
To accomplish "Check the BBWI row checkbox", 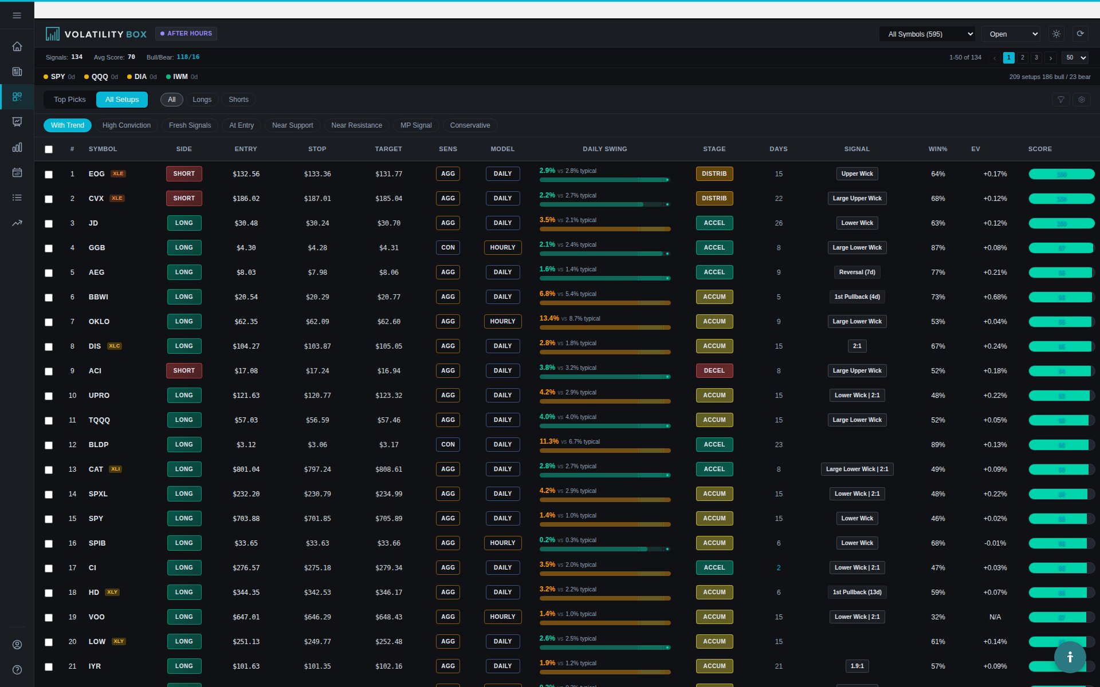I will point(49,298).
